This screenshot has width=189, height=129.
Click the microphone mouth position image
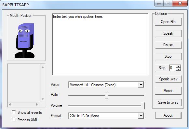point(25,41)
